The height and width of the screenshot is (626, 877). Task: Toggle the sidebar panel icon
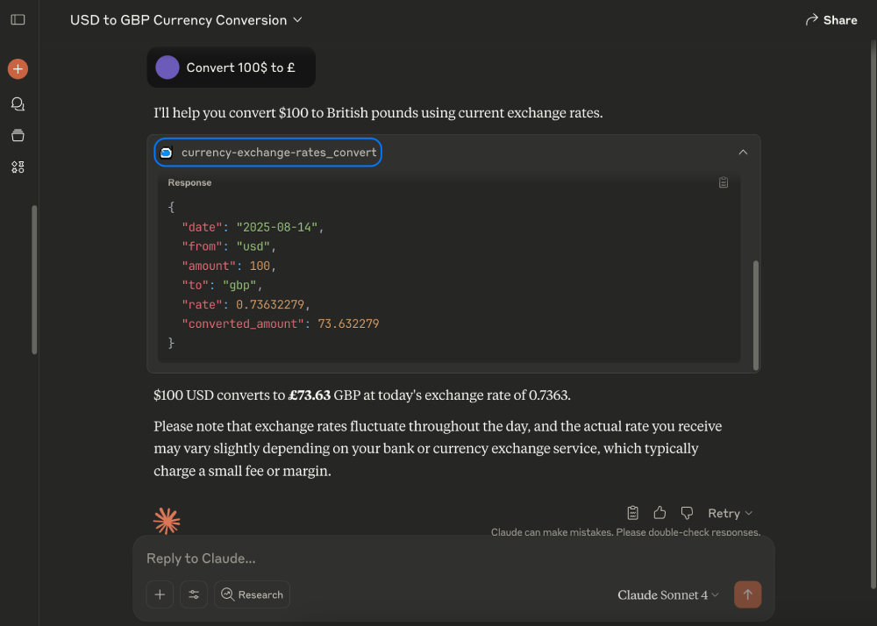(18, 19)
